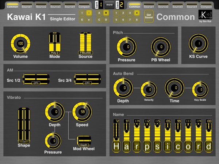This screenshot has width=219, height=164.
Task: Click name slider showing value 105
Action: tap(168, 136)
